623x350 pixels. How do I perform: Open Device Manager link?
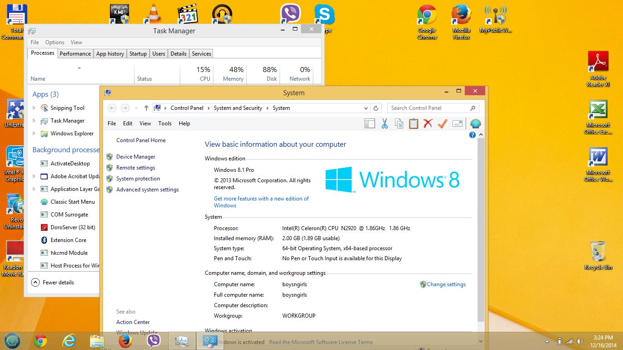point(135,157)
